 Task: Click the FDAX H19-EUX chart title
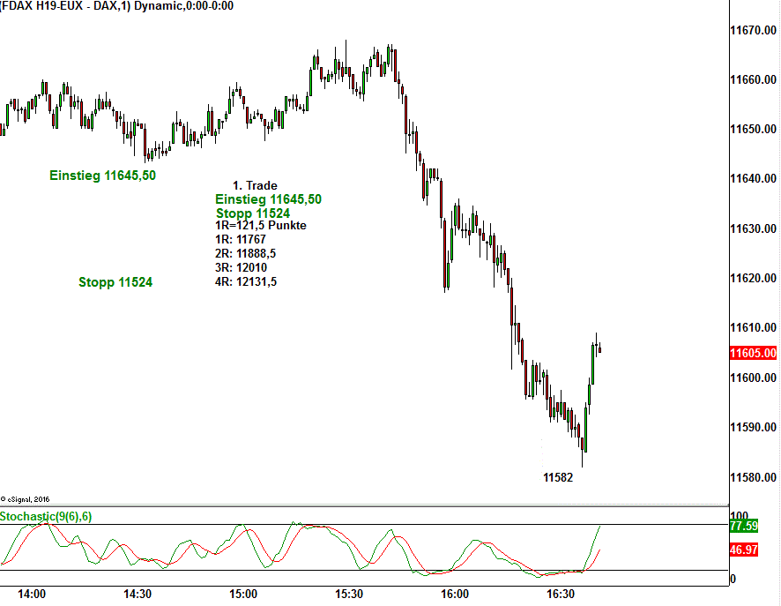coord(117,6)
